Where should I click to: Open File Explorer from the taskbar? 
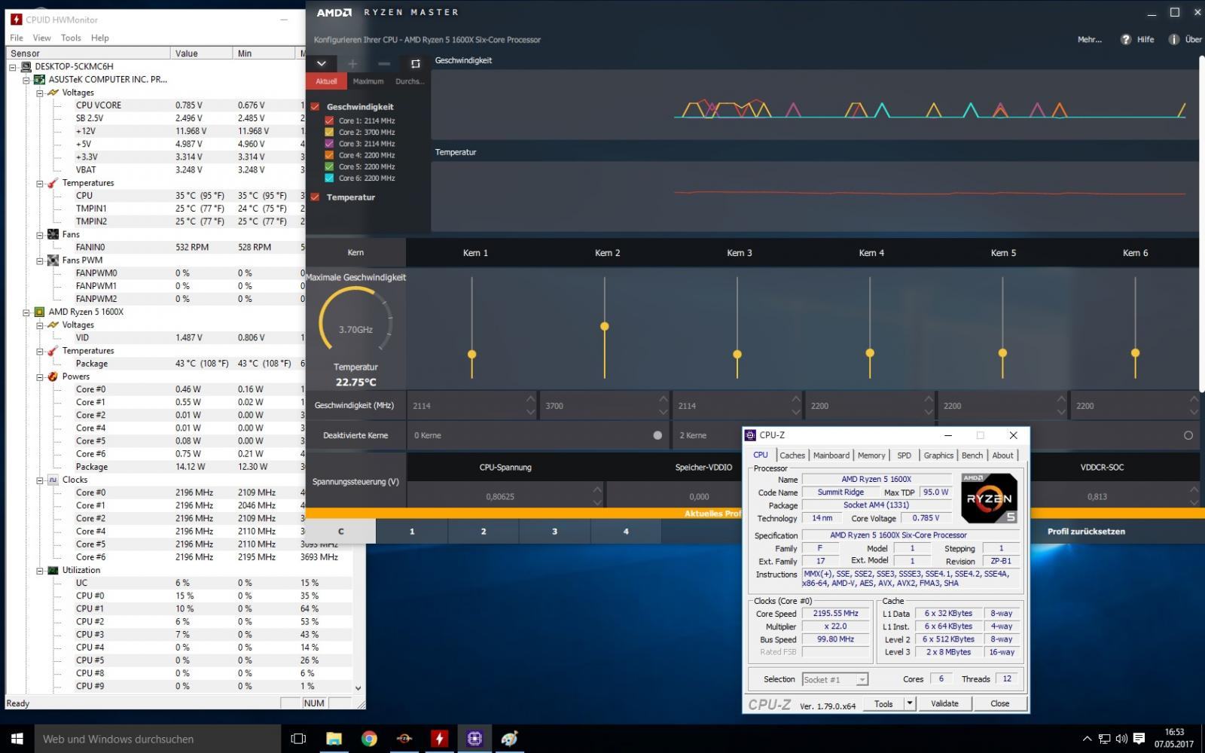334,739
